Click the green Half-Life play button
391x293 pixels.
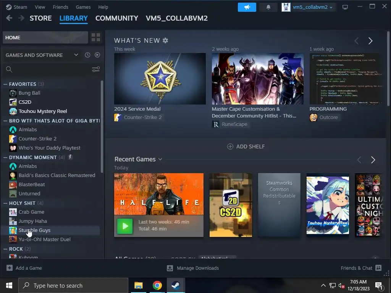[125, 226]
